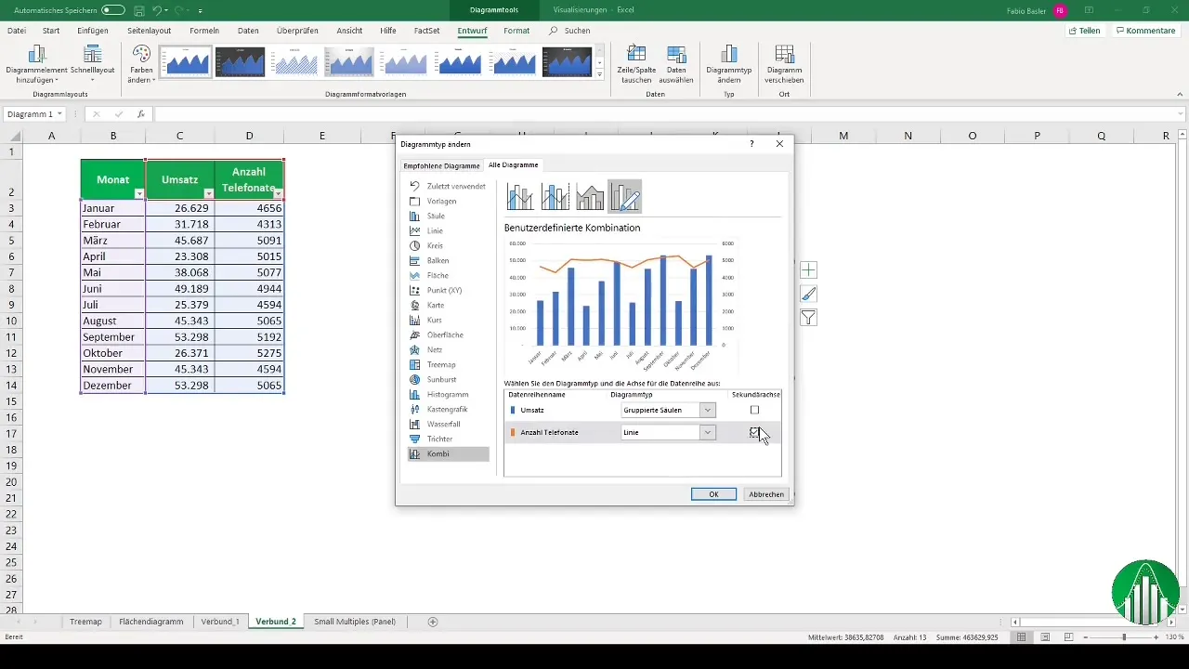Open the Format ribbon tab
This screenshot has height=669, width=1189.
tap(516, 31)
